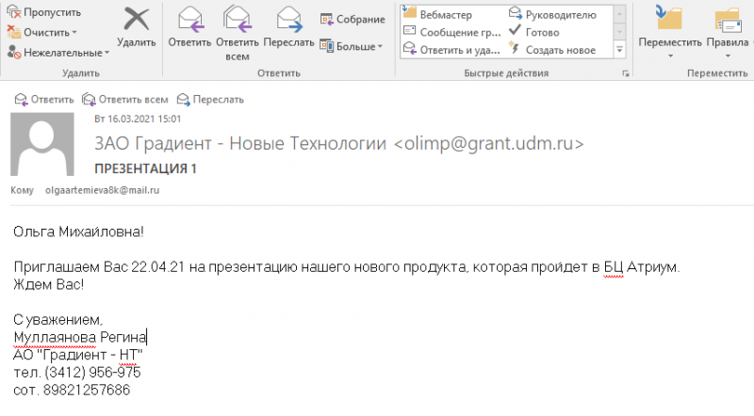The height and width of the screenshot is (416, 754).
Task: Select Reply All (Ответить всем) in ribbon
Action: tap(238, 19)
